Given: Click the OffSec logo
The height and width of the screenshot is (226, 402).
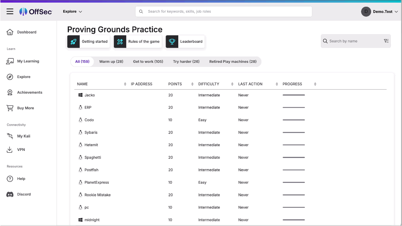Looking at the screenshot, I should coord(36,12).
